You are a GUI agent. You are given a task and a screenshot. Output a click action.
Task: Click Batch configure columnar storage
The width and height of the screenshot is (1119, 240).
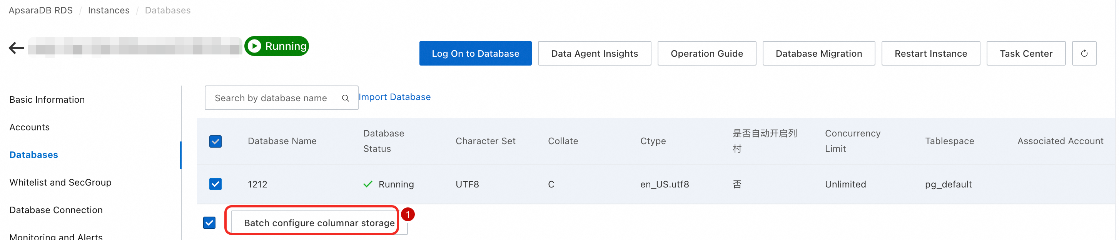point(319,223)
